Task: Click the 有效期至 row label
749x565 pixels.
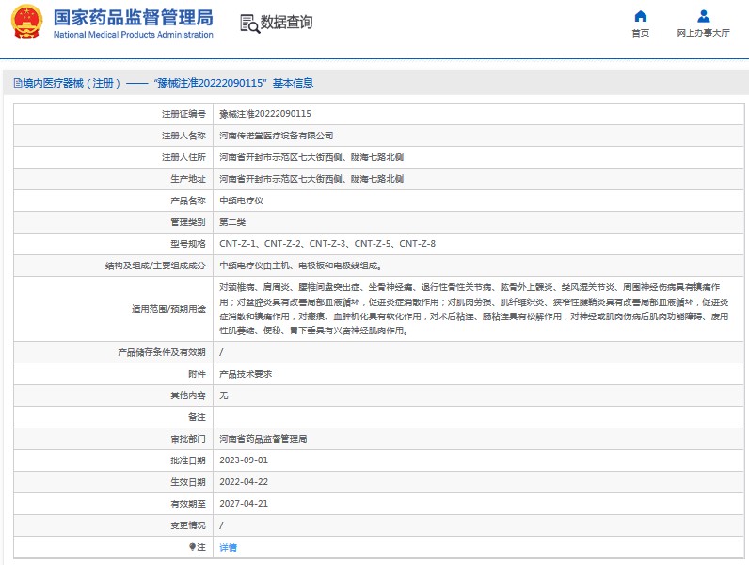Action: [x=188, y=504]
